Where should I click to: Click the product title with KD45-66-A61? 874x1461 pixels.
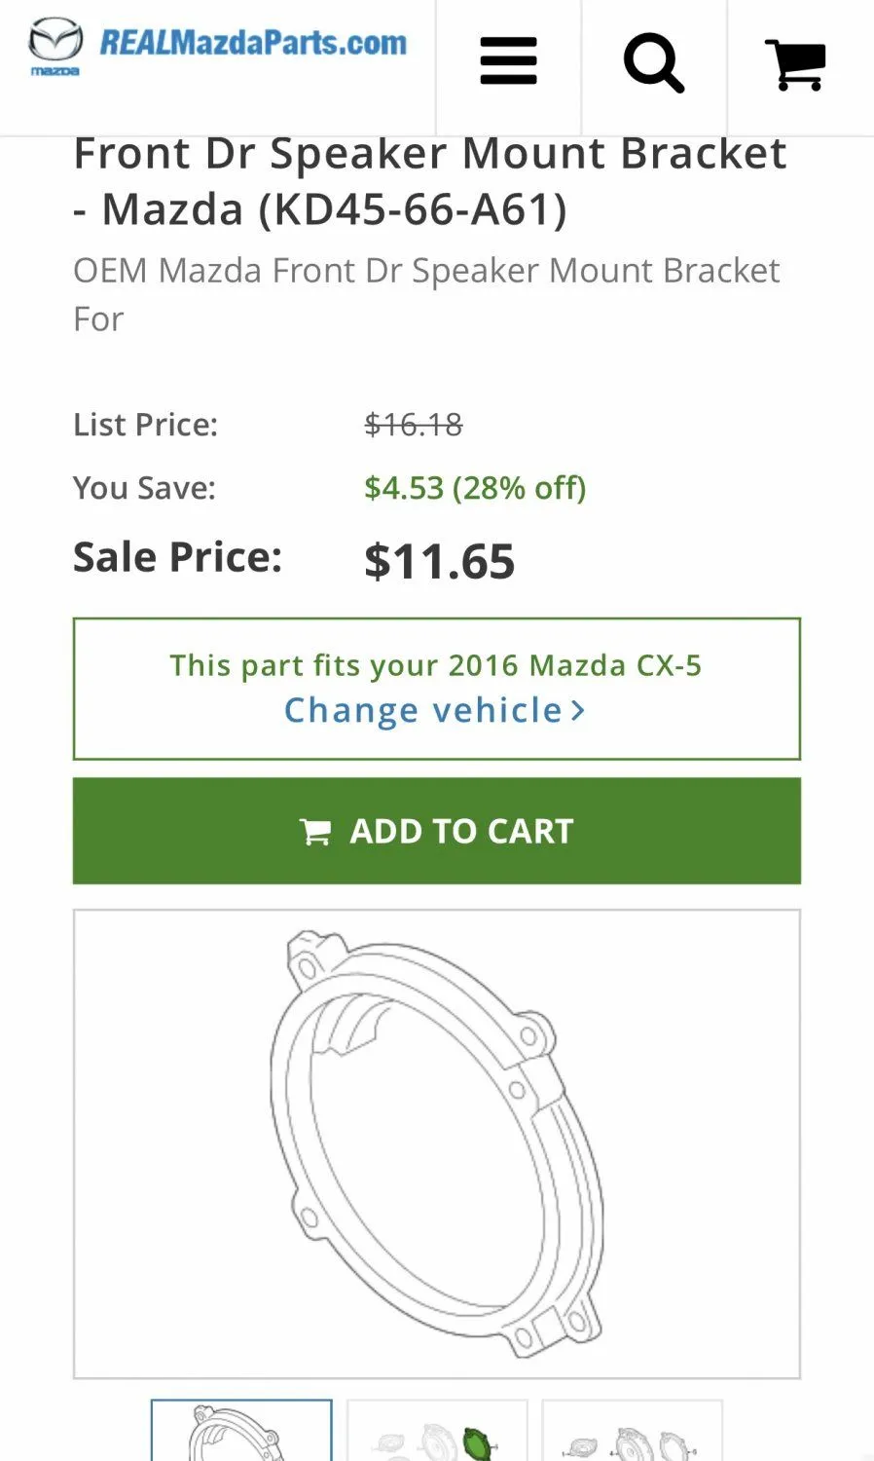point(429,181)
